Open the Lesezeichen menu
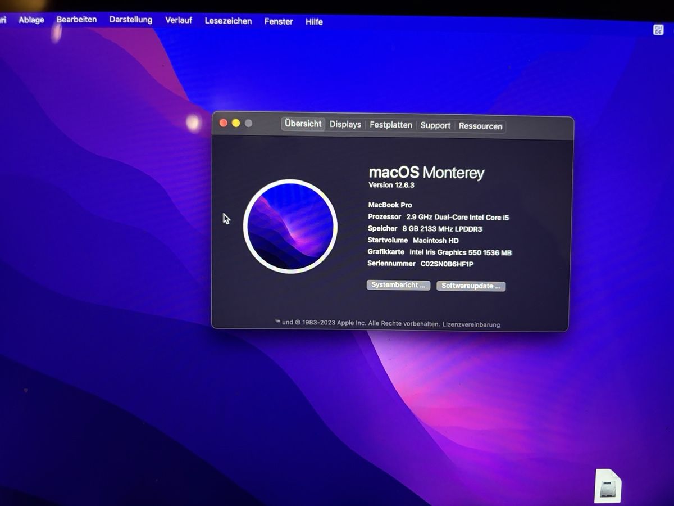 tap(228, 21)
